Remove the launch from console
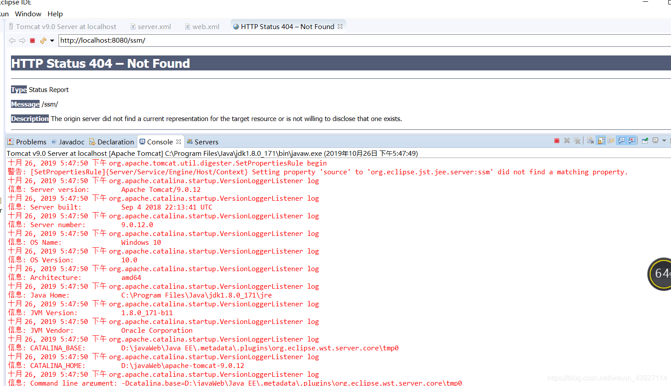This screenshot has width=671, height=386. pos(567,141)
